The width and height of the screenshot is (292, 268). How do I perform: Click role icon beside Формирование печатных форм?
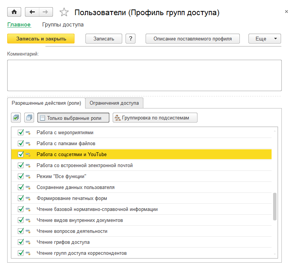(28, 198)
